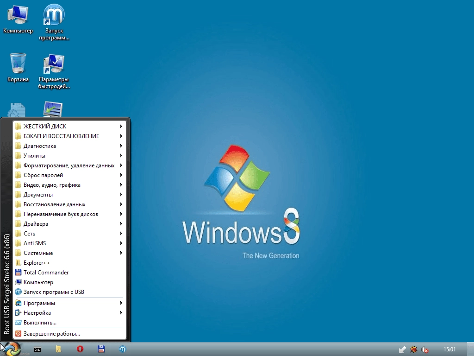474x356 pixels.
Task: Launch Opera browser from the taskbar
Action: (80, 349)
